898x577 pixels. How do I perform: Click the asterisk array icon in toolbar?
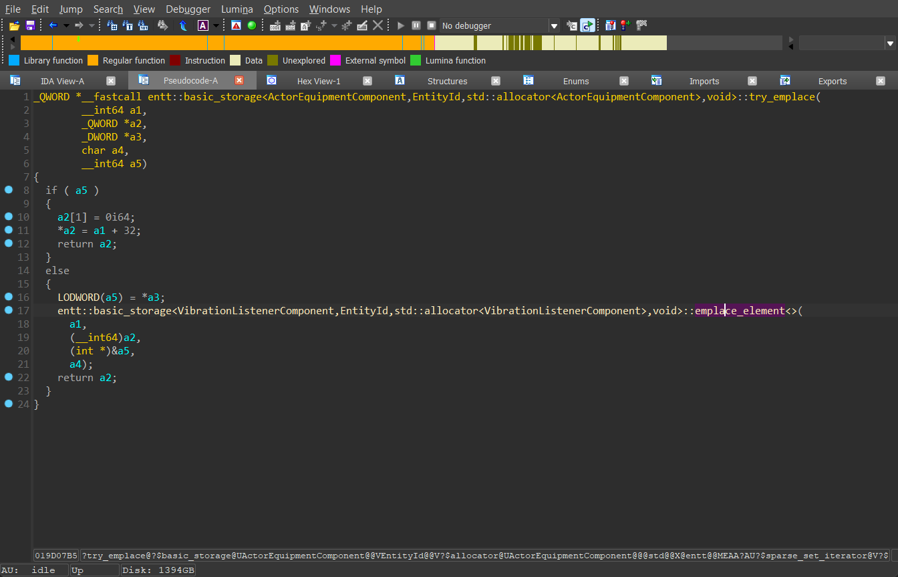tap(347, 25)
